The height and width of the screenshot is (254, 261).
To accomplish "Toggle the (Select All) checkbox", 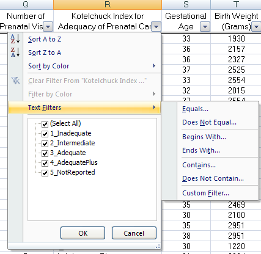I will coord(45,124).
